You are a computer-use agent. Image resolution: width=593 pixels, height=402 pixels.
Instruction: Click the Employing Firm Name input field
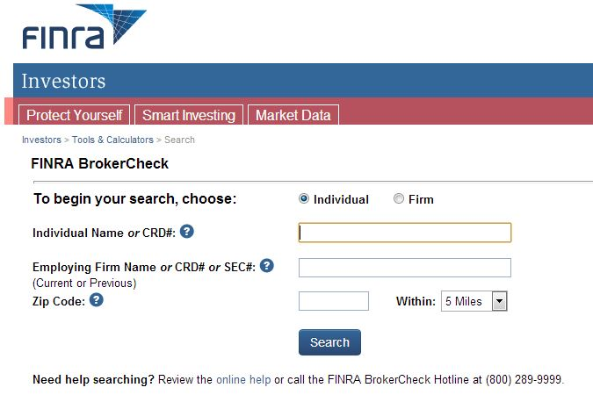404,268
